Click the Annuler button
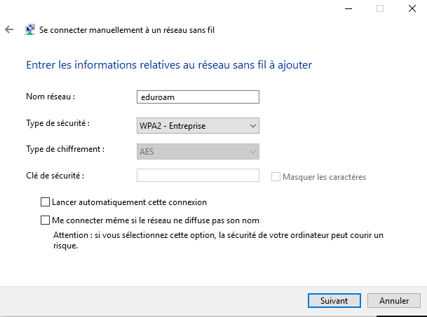 (394, 301)
